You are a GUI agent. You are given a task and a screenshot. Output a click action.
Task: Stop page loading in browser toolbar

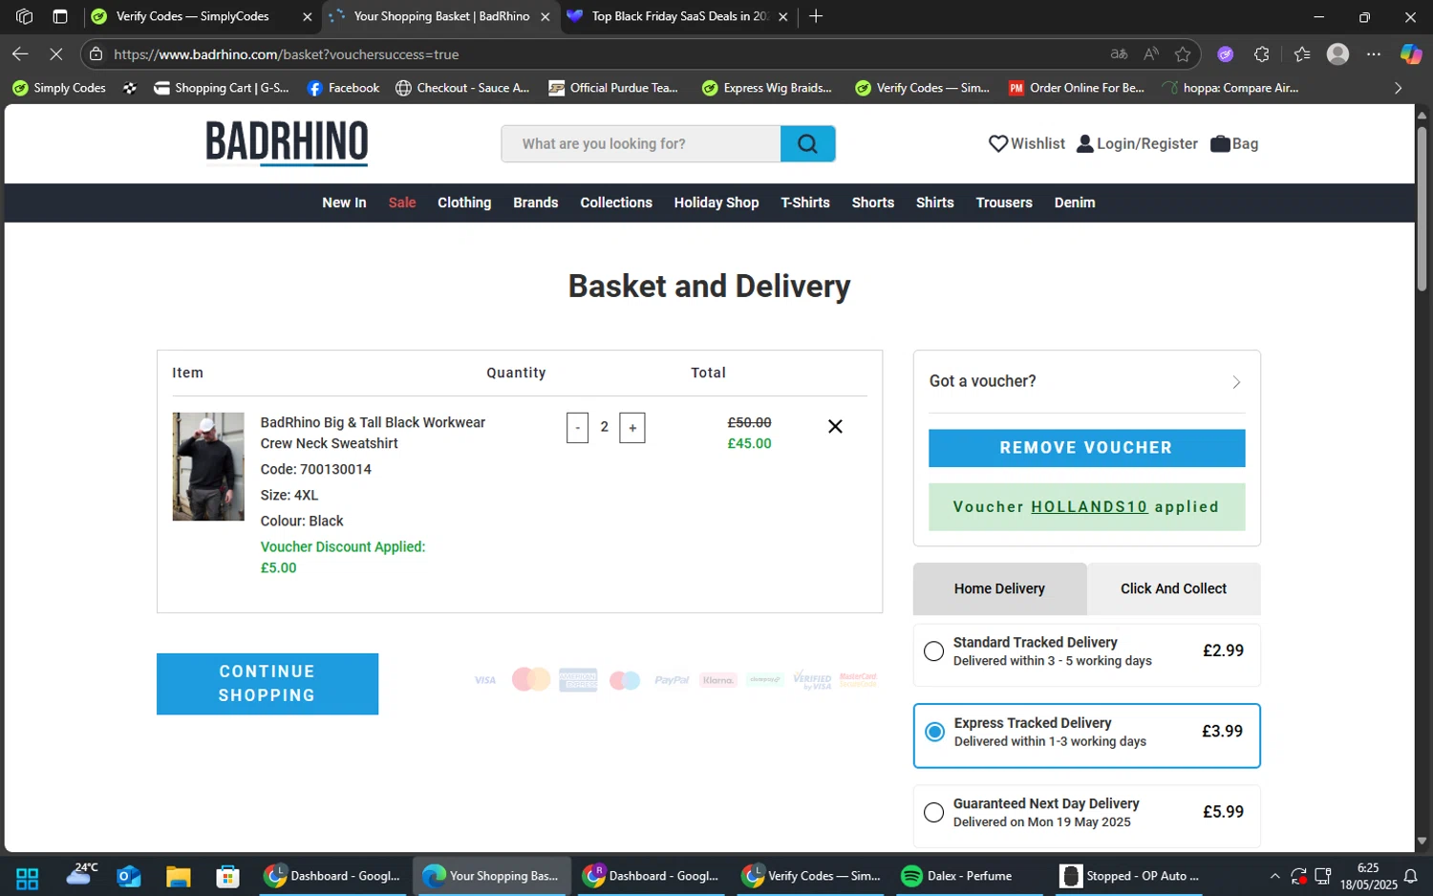click(55, 54)
